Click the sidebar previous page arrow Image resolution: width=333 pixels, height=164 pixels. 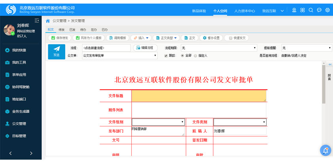pos(10,153)
